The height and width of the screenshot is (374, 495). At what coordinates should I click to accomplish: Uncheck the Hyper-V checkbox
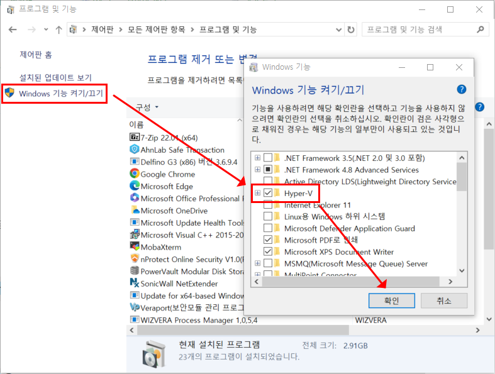point(268,193)
